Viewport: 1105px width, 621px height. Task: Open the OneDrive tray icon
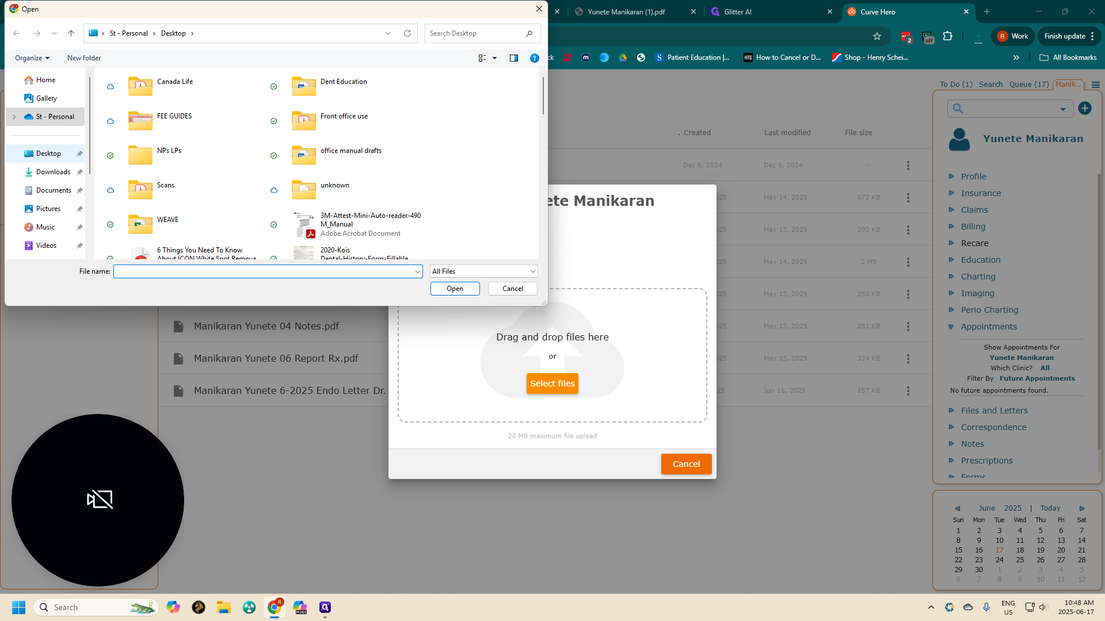[968, 607]
